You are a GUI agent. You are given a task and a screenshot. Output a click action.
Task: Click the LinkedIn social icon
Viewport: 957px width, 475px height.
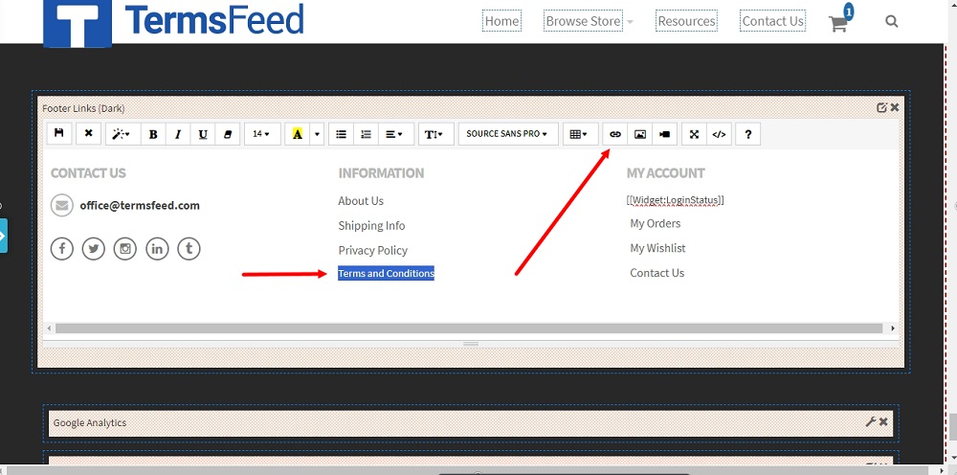tap(157, 248)
